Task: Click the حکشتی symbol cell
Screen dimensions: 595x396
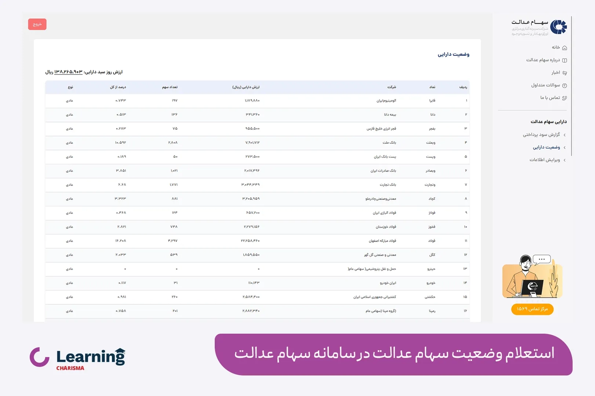Action: 430,297
